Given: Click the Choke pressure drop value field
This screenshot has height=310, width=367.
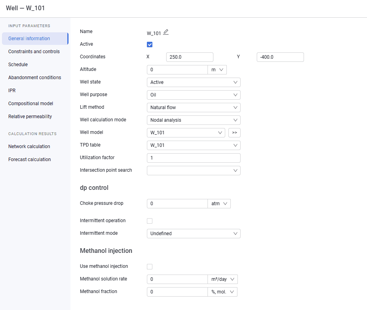Looking at the screenshot, I should [x=178, y=204].
